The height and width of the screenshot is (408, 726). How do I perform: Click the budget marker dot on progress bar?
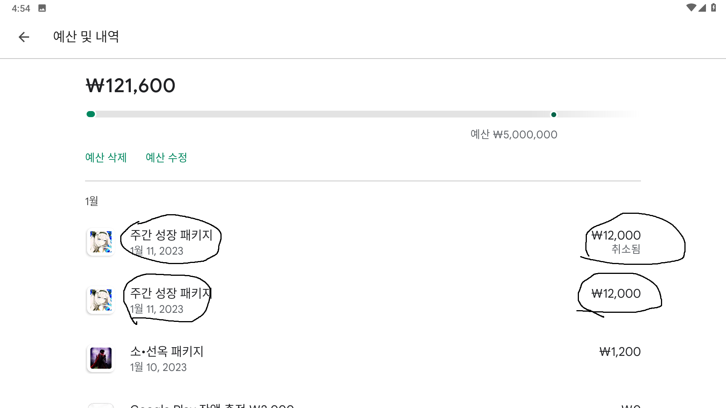(554, 114)
